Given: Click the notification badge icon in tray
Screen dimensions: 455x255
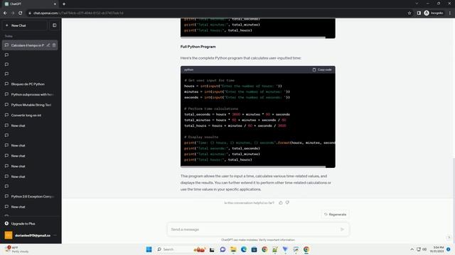Looking at the screenshot, I should tap(449, 249).
